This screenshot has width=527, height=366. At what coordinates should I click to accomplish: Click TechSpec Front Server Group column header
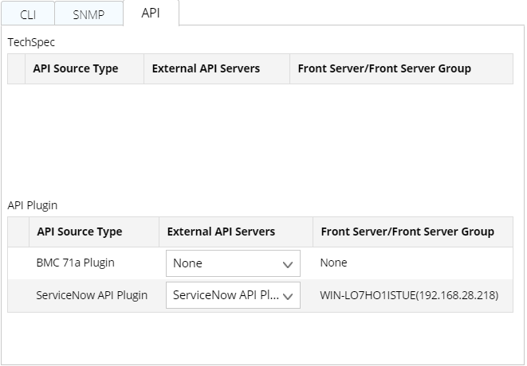pyautogui.click(x=384, y=68)
